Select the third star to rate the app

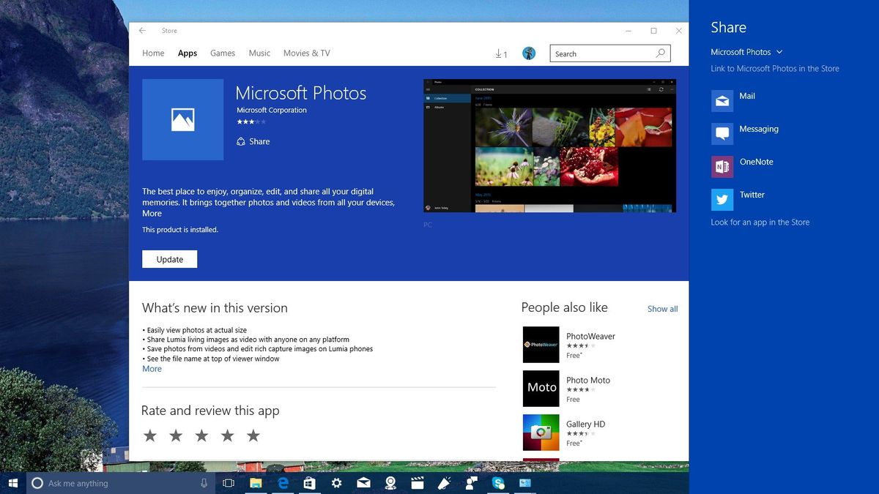coord(201,435)
